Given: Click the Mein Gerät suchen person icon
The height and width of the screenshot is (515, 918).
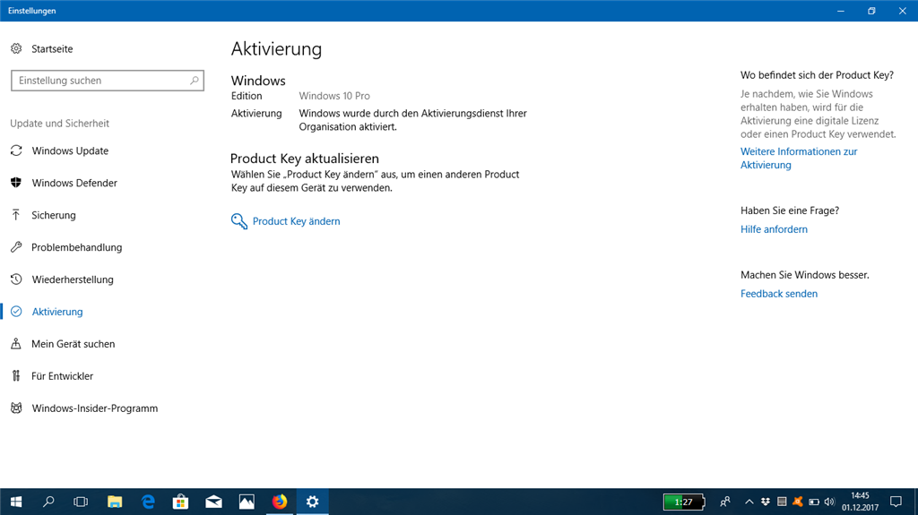Looking at the screenshot, I should tap(16, 344).
